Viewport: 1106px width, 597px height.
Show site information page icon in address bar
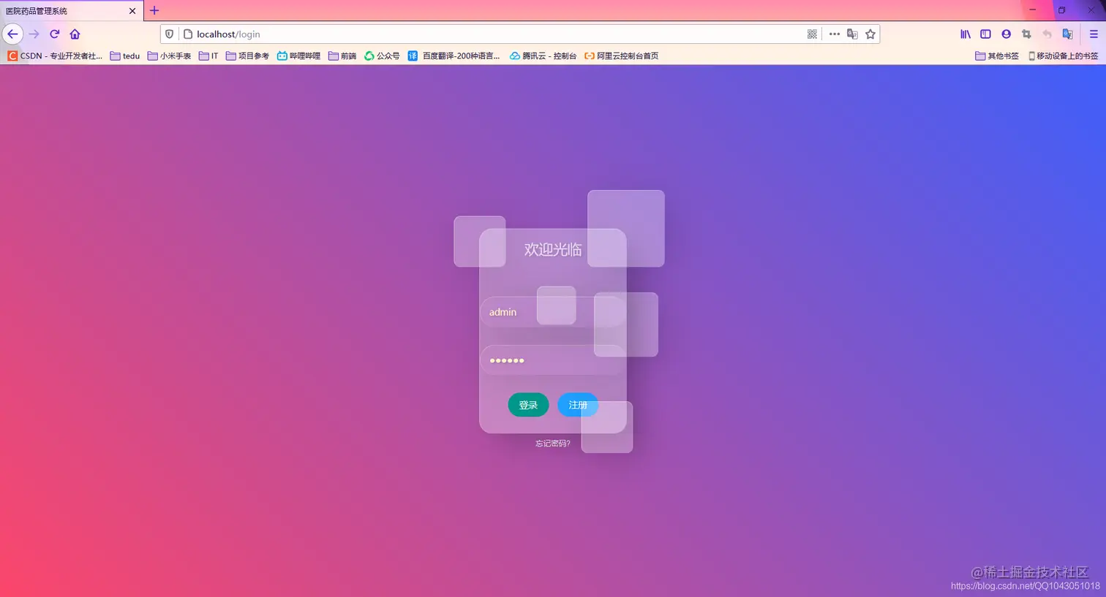(x=187, y=34)
